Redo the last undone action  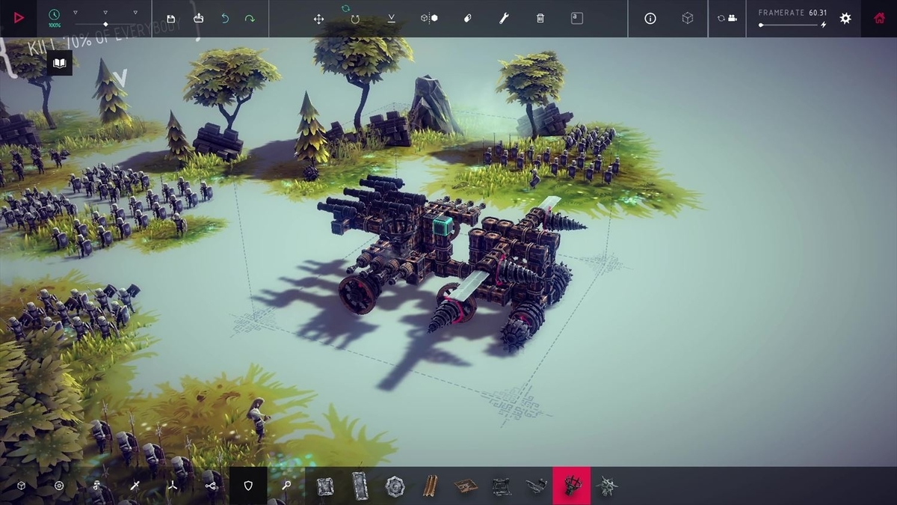coord(250,19)
